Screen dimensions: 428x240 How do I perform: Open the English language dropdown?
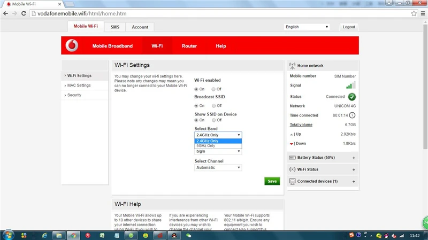click(307, 27)
